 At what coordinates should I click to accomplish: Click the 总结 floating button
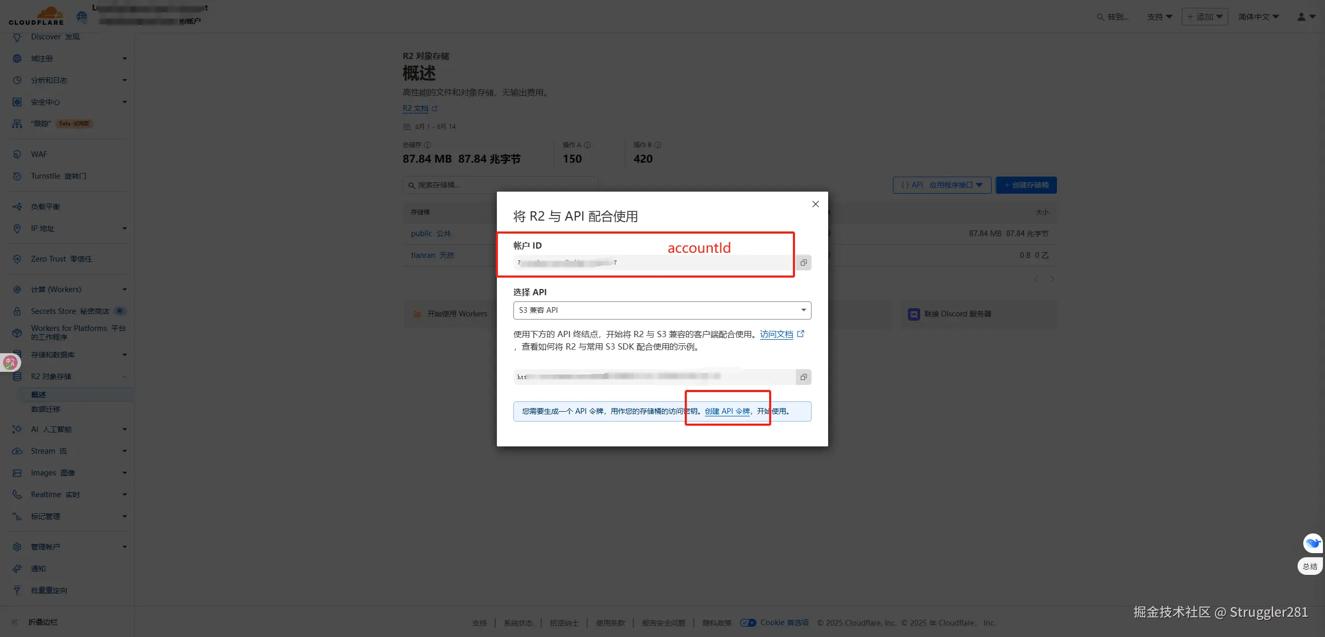[1310, 567]
